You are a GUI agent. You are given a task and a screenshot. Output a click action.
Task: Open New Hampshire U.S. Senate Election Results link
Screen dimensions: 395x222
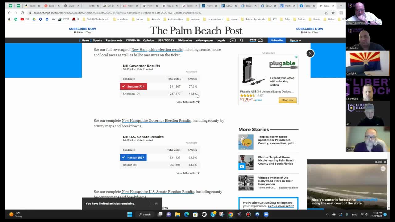click(157, 192)
